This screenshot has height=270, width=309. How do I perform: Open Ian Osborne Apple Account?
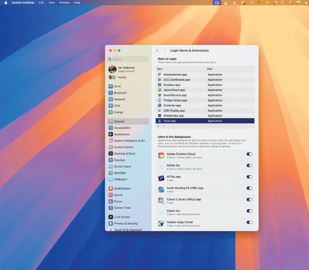tap(128, 69)
